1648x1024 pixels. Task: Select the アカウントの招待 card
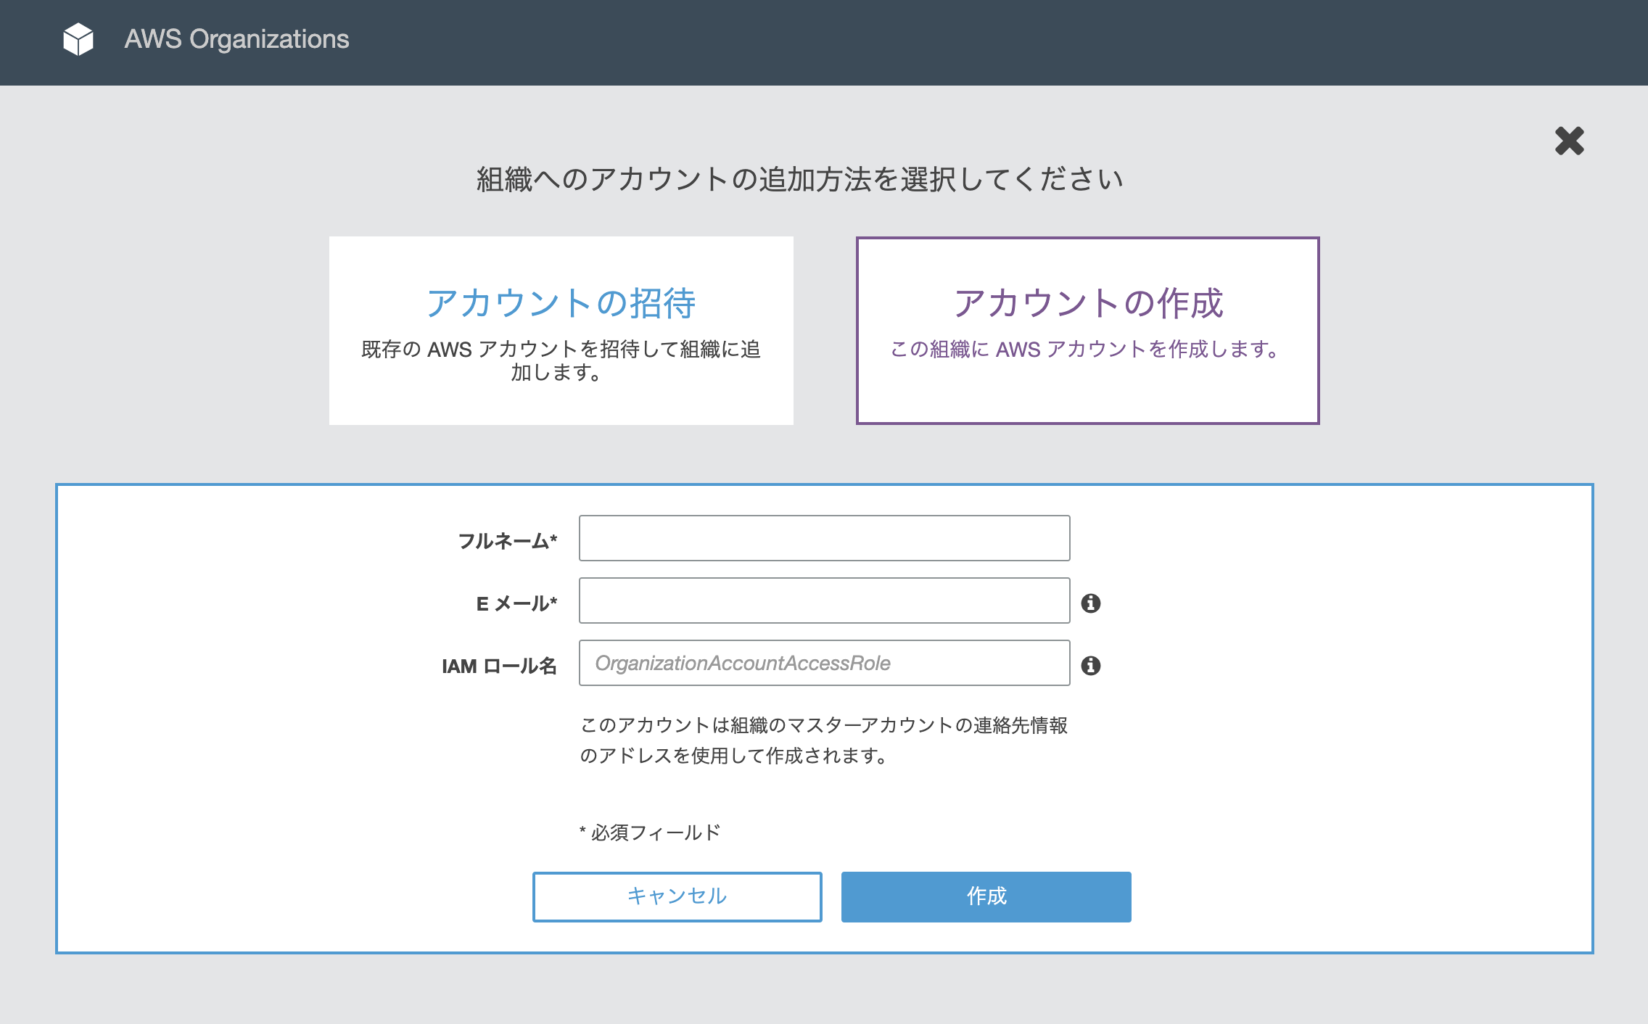tap(561, 330)
